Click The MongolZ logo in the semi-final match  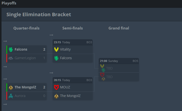[56, 96]
